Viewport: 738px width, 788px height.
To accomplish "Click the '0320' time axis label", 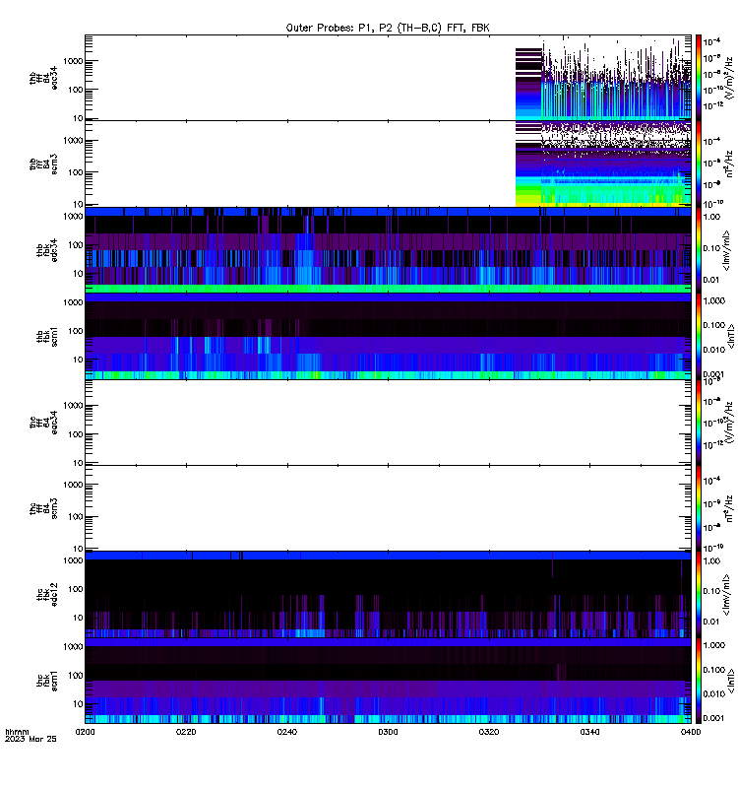I will (x=489, y=732).
